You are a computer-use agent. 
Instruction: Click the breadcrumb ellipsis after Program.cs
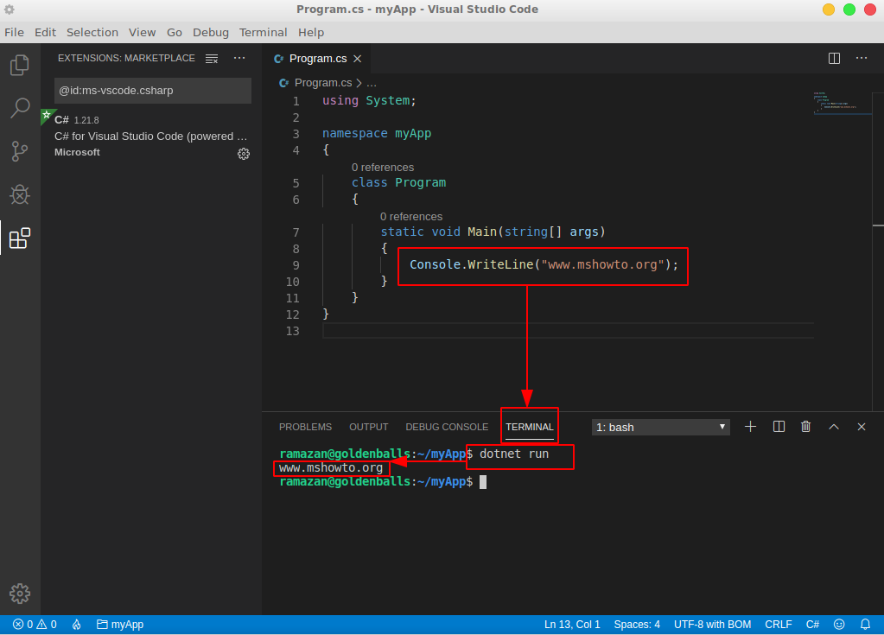pos(372,84)
